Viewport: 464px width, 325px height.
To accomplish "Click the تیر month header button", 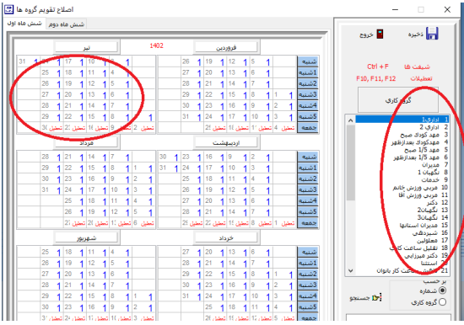I will click(x=86, y=47).
